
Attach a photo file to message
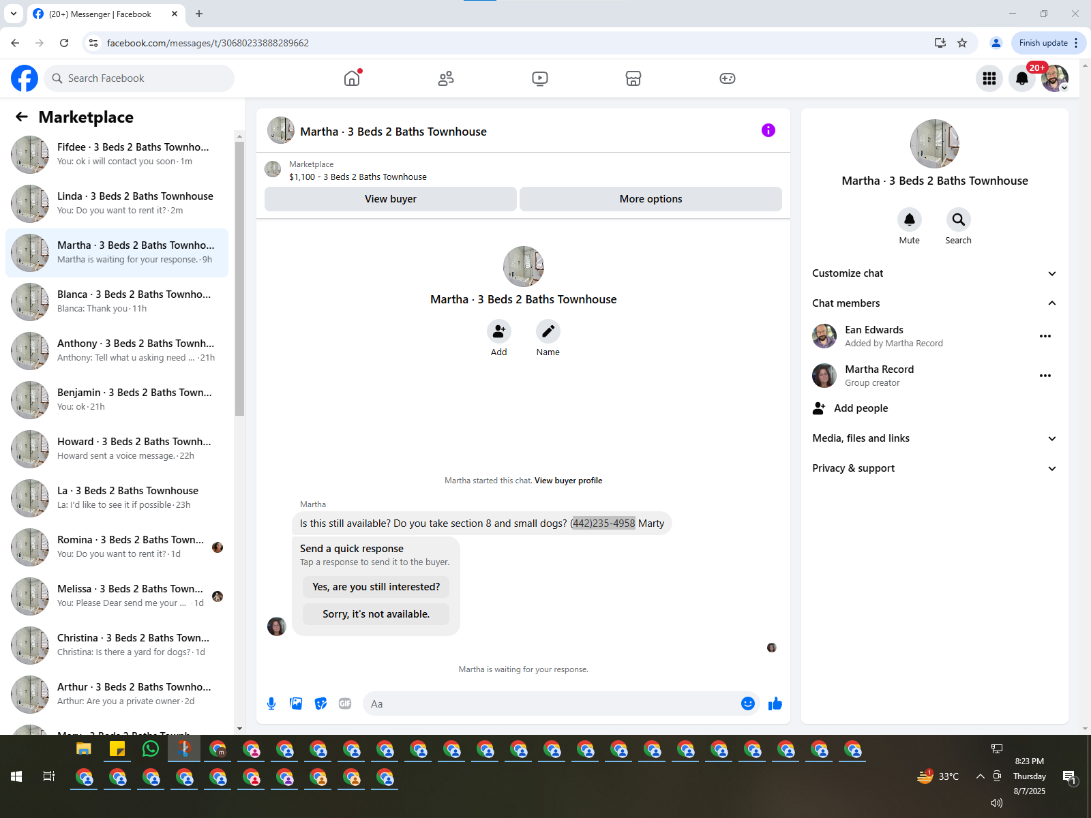point(296,703)
